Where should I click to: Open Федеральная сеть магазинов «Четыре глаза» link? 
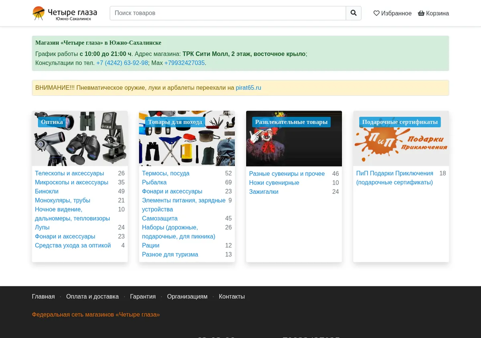pyautogui.click(x=96, y=315)
